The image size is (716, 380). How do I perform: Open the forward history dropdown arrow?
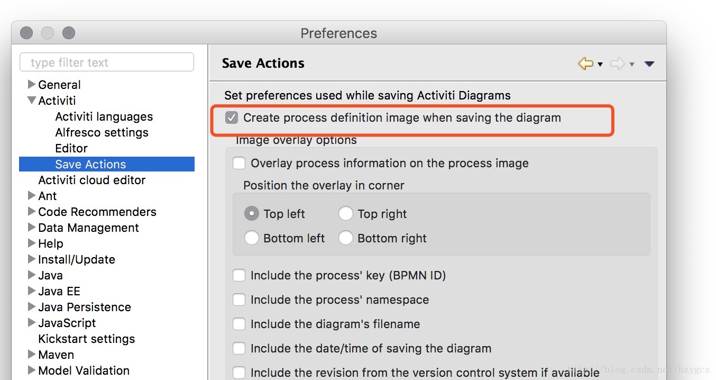coord(632,65)
